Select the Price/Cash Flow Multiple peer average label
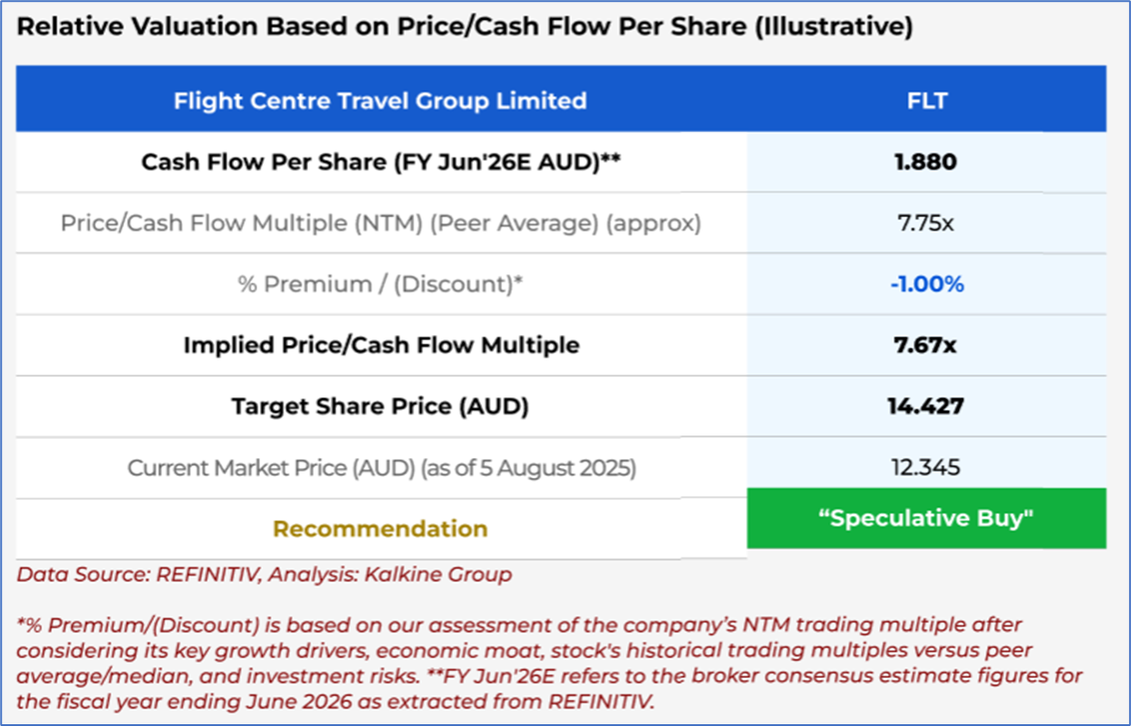1131x726 pixels. (381, 223)
